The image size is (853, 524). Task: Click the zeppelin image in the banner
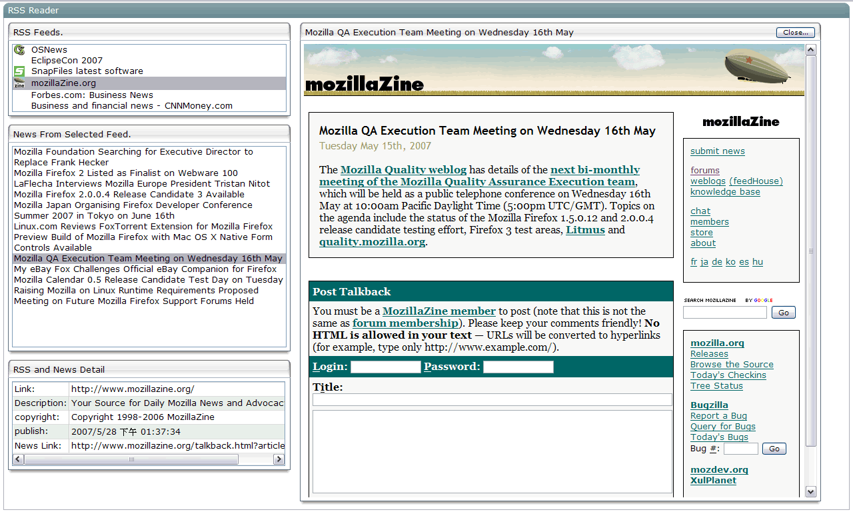point(756,67)
